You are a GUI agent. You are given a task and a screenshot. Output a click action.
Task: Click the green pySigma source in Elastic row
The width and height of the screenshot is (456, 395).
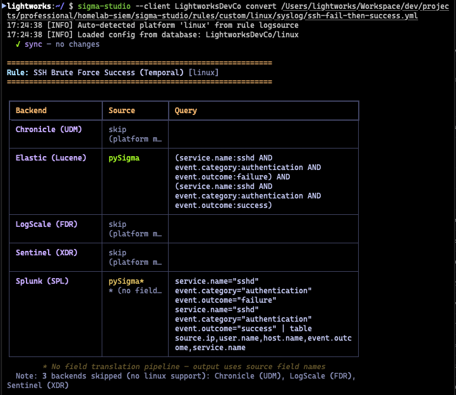coord(124,157)
